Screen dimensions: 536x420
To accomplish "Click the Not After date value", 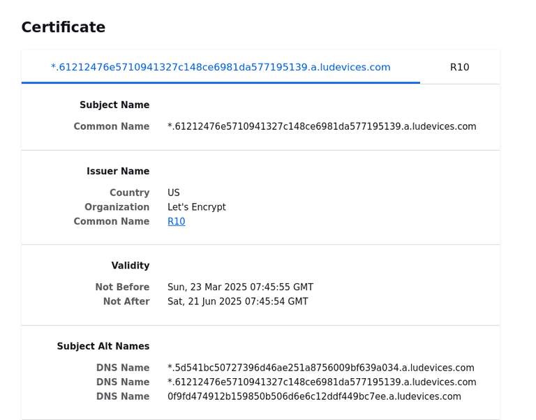I will pyautogui.click(x=237, y=301).
